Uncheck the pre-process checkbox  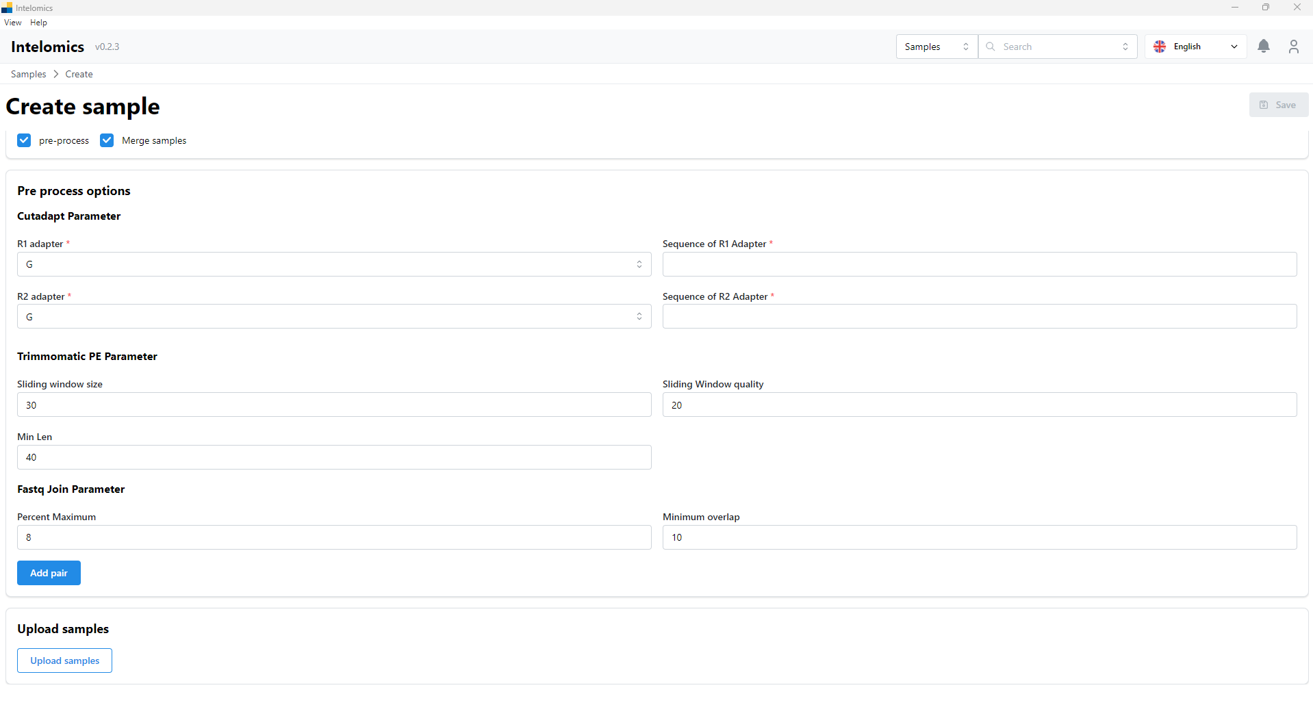25,140
